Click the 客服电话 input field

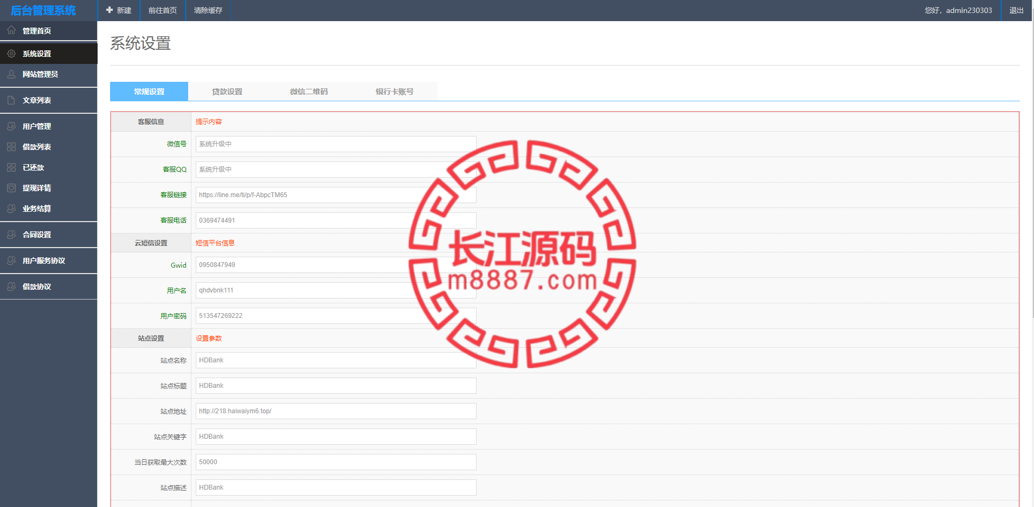tap(336, 220)
